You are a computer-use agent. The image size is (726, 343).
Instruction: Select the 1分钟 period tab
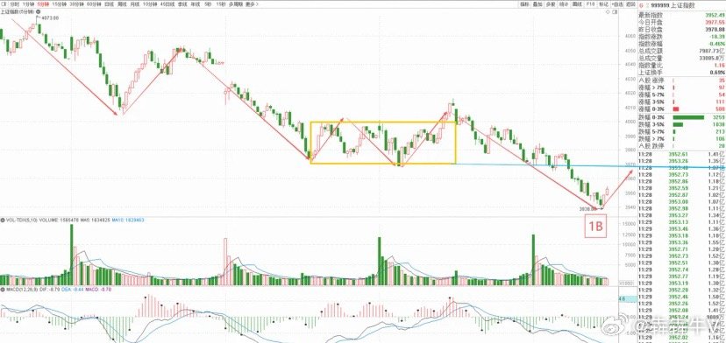(x=29, y=4)
